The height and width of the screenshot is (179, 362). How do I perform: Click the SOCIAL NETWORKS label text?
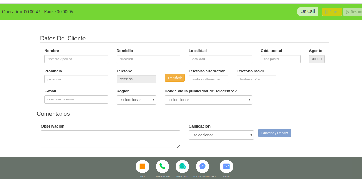point(205,177)
